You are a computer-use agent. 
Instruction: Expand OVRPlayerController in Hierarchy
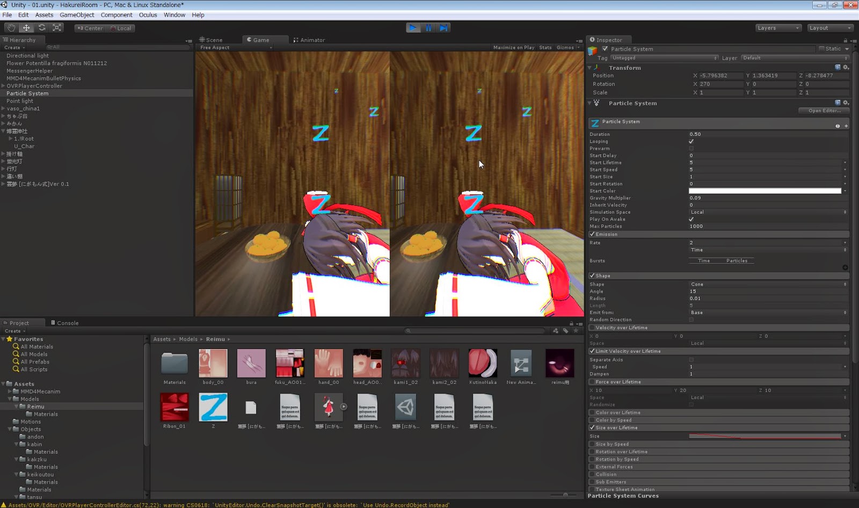tap(3, 86)
